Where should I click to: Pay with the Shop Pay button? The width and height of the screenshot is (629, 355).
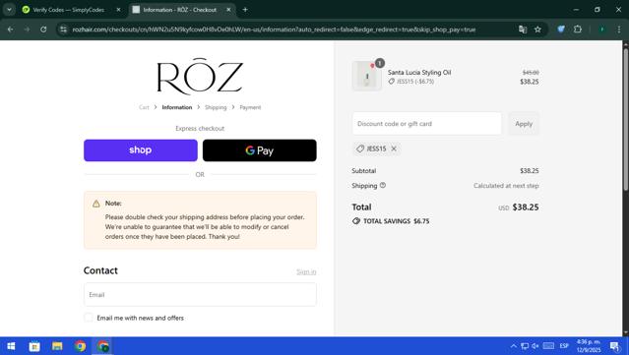tap(141, 150)
